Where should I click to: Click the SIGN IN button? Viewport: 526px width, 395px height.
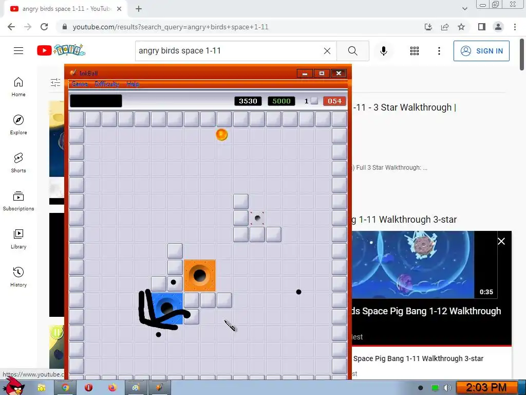(x=481, y=51)
